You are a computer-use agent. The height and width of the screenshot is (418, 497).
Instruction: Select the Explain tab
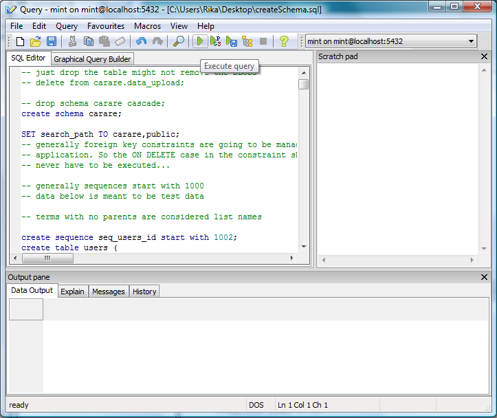pyautogui.click(x=73, y=291)
